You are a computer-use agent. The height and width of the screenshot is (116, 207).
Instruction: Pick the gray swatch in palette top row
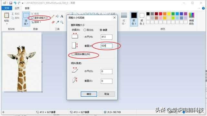pyautogui.click(x=152, y=14)
